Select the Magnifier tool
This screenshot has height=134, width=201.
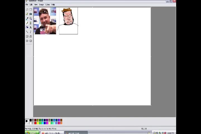pyautogui.click(x=31, y=18)
